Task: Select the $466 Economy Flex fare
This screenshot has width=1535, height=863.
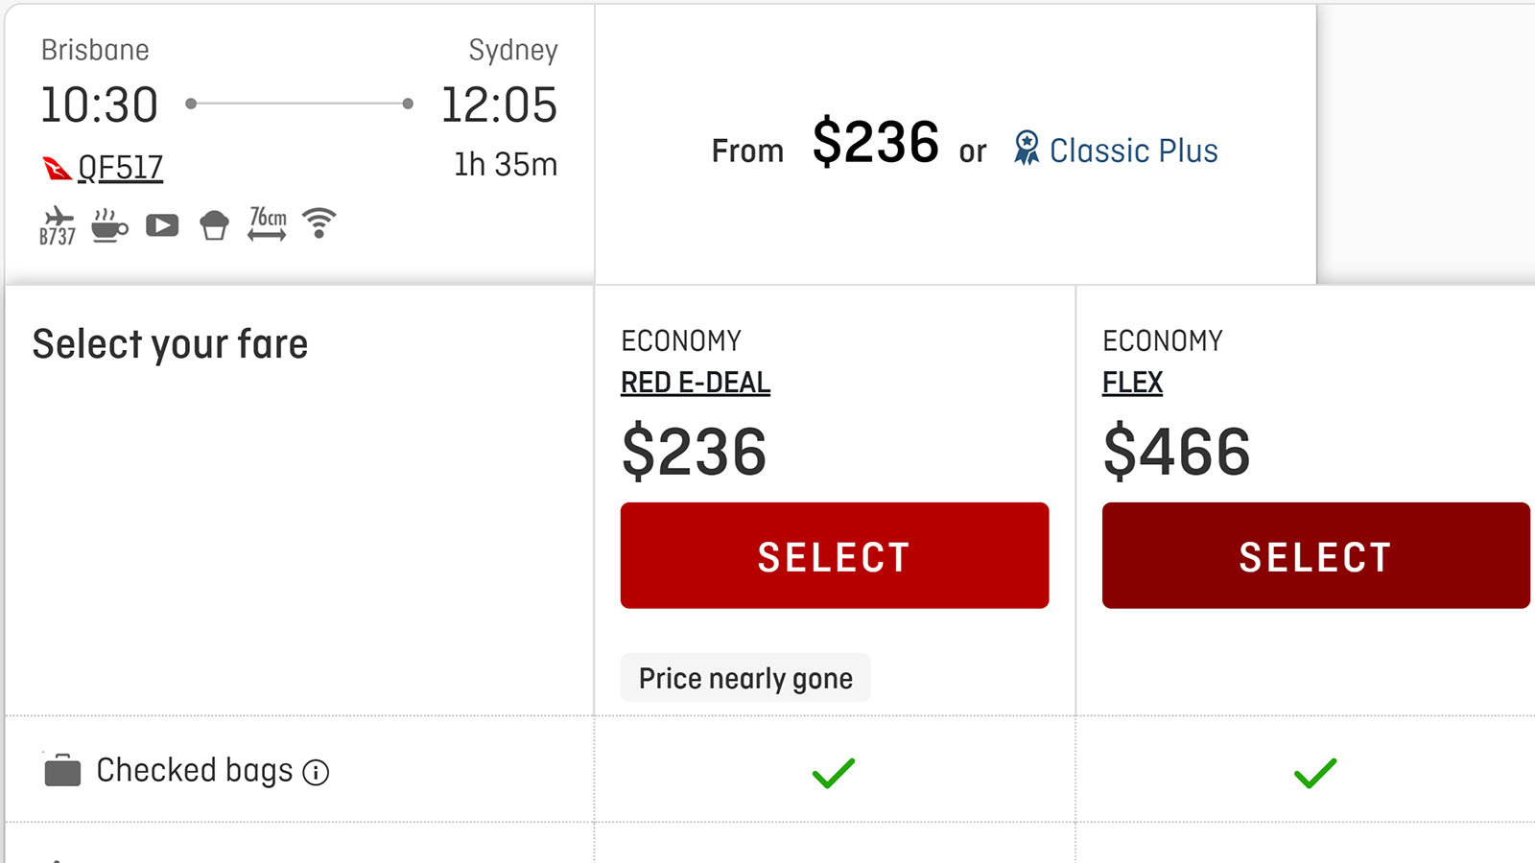Action: click(x=1316, y=555)
